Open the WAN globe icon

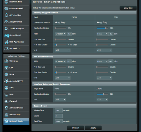tap(6, 74)
